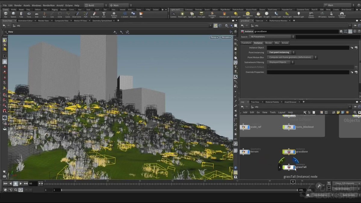Select the Draw Curve shelf tool
The image size is (361, 203).
(x=77, y=14)
